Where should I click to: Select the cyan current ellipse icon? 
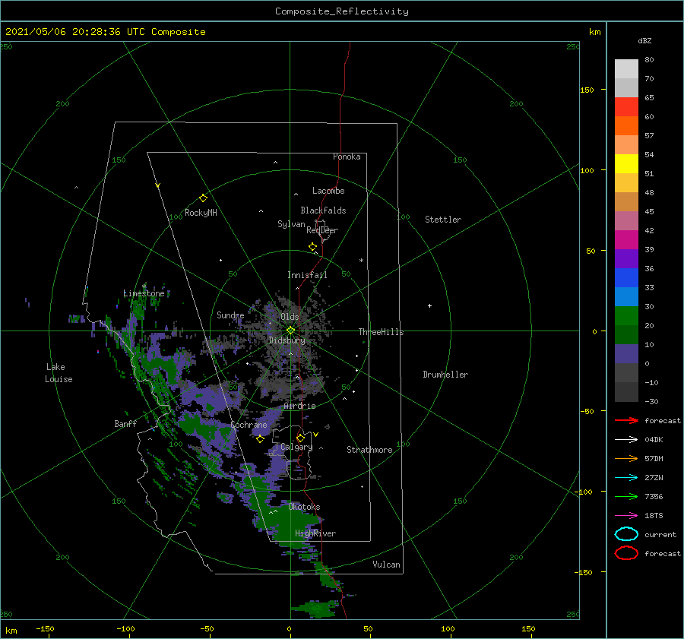point(626,534)
